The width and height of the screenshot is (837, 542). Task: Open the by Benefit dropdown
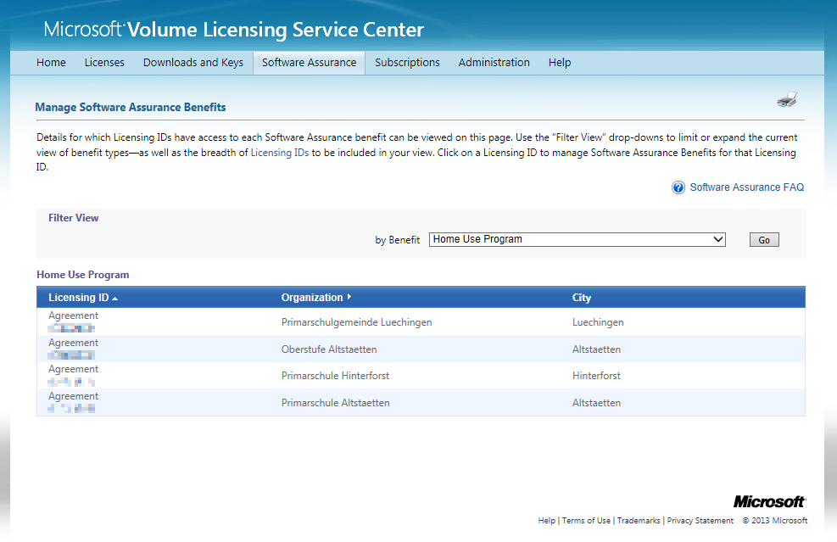577,239
